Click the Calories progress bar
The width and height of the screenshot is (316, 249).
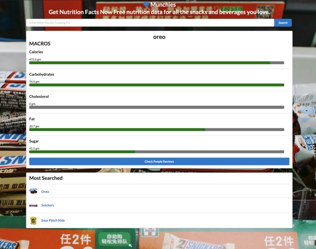[x=157, y=63]
